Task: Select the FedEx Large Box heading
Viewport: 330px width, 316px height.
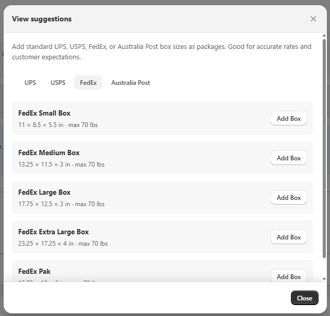Action: pyautogui.click(x=44, y=193)
